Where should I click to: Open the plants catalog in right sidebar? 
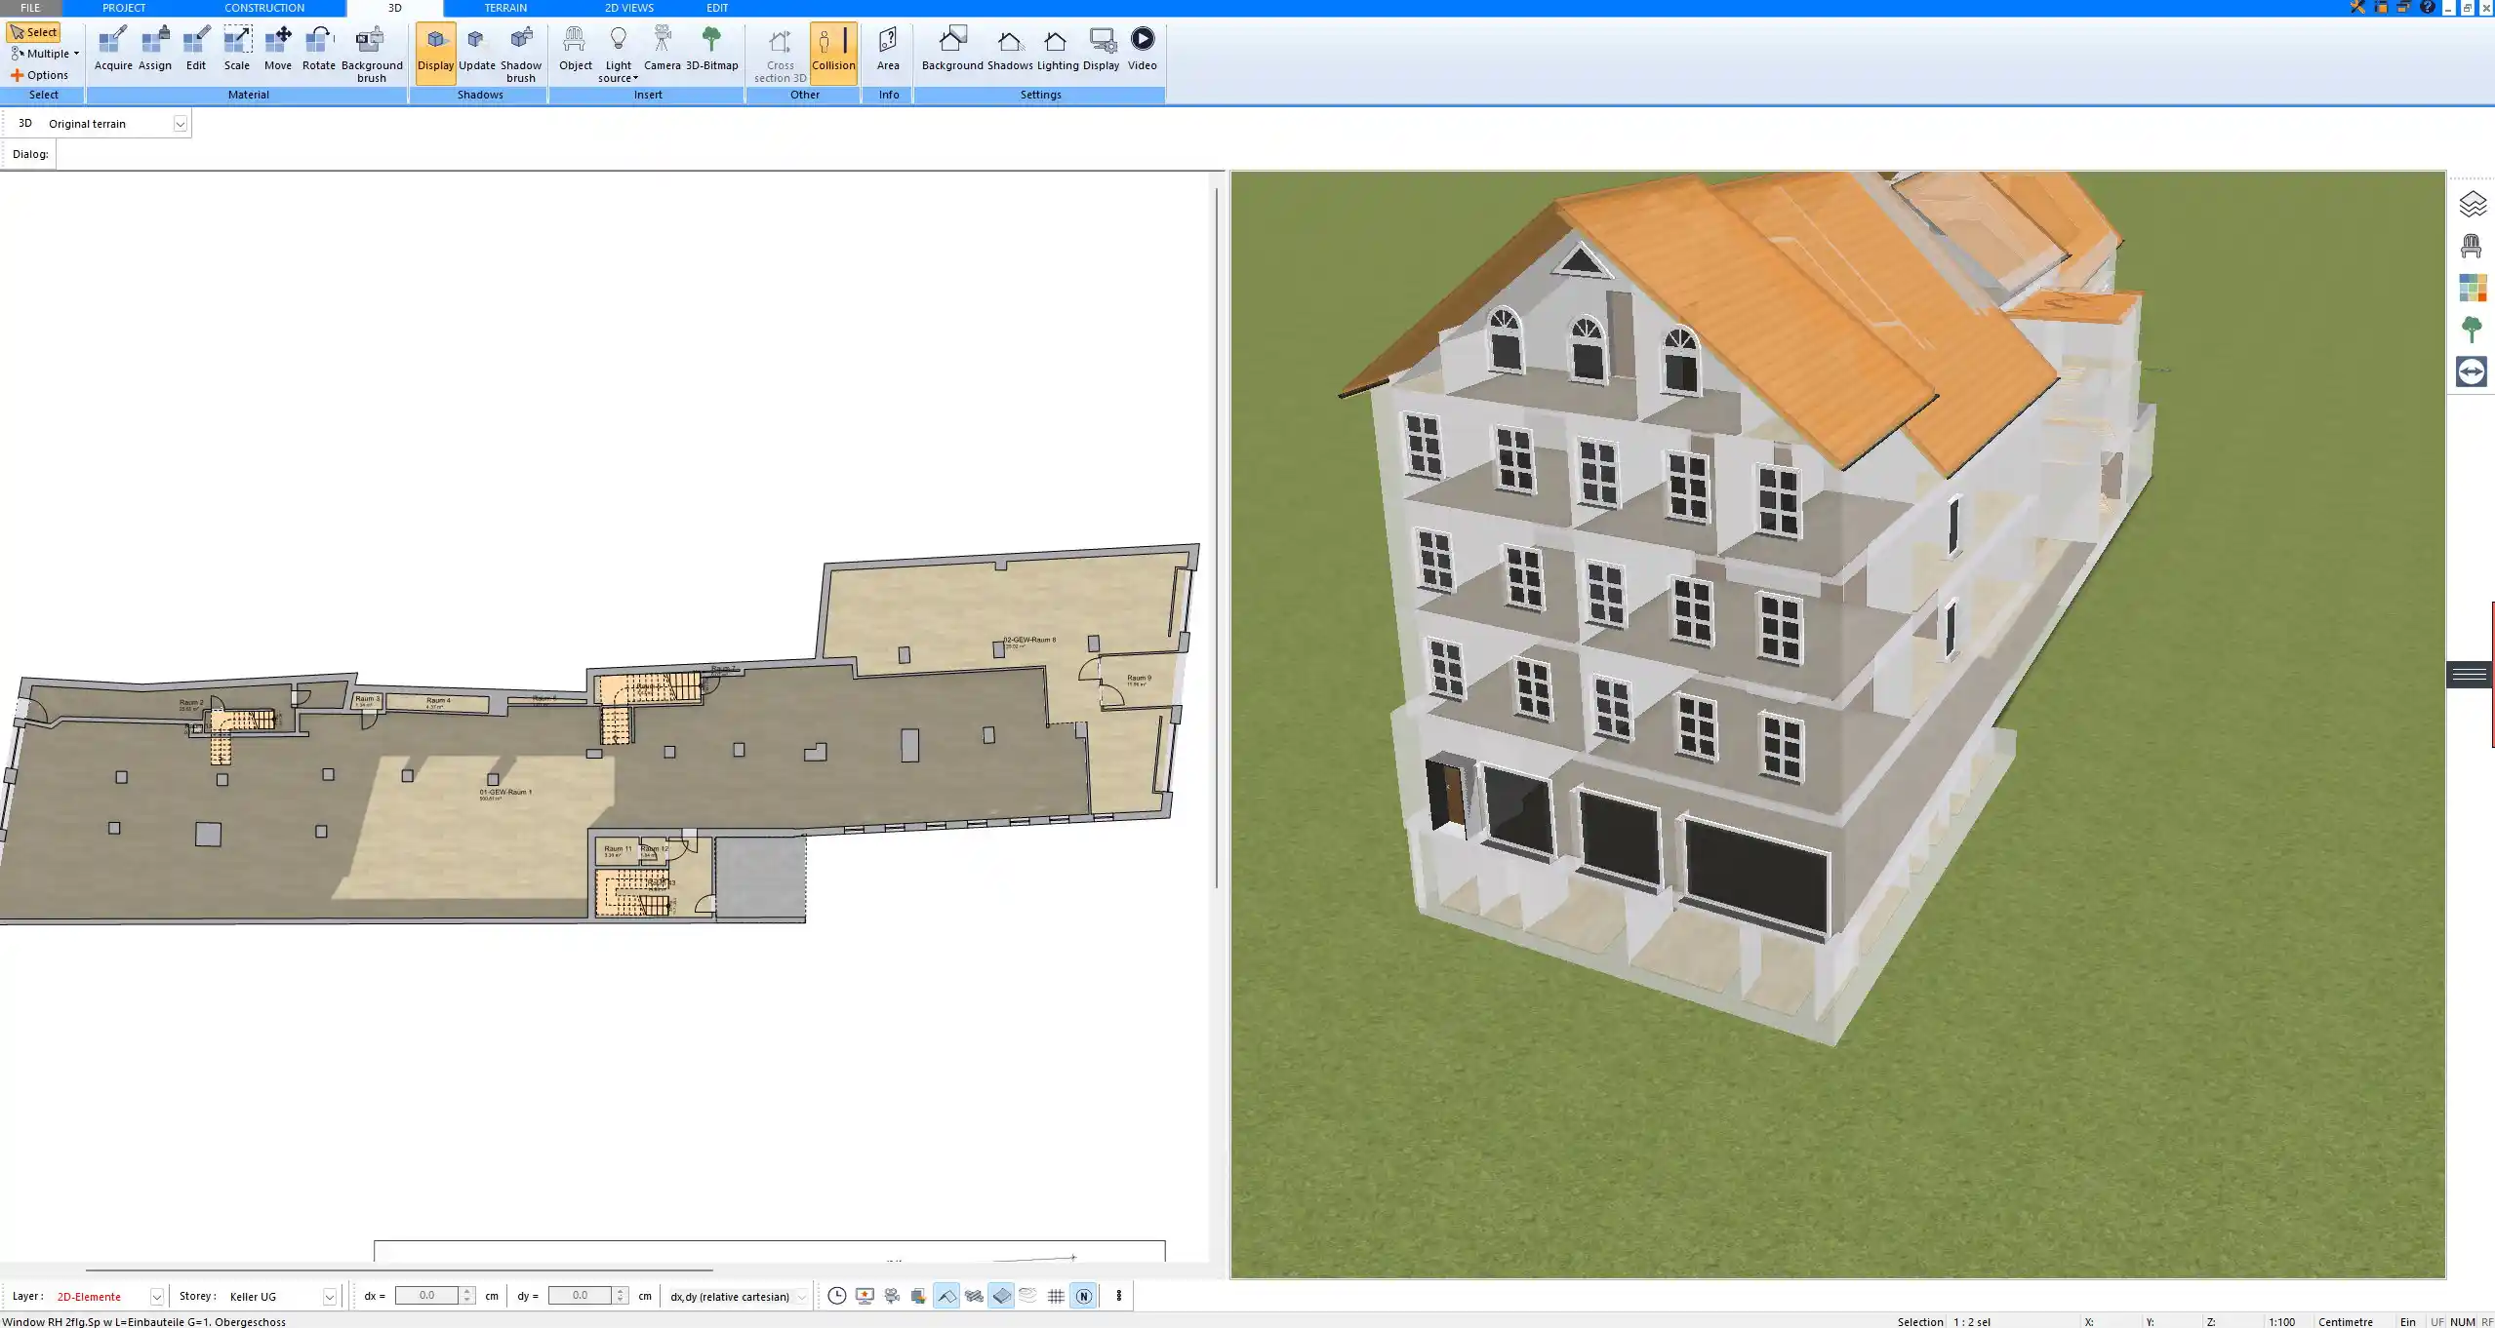tap(2472, 329)
